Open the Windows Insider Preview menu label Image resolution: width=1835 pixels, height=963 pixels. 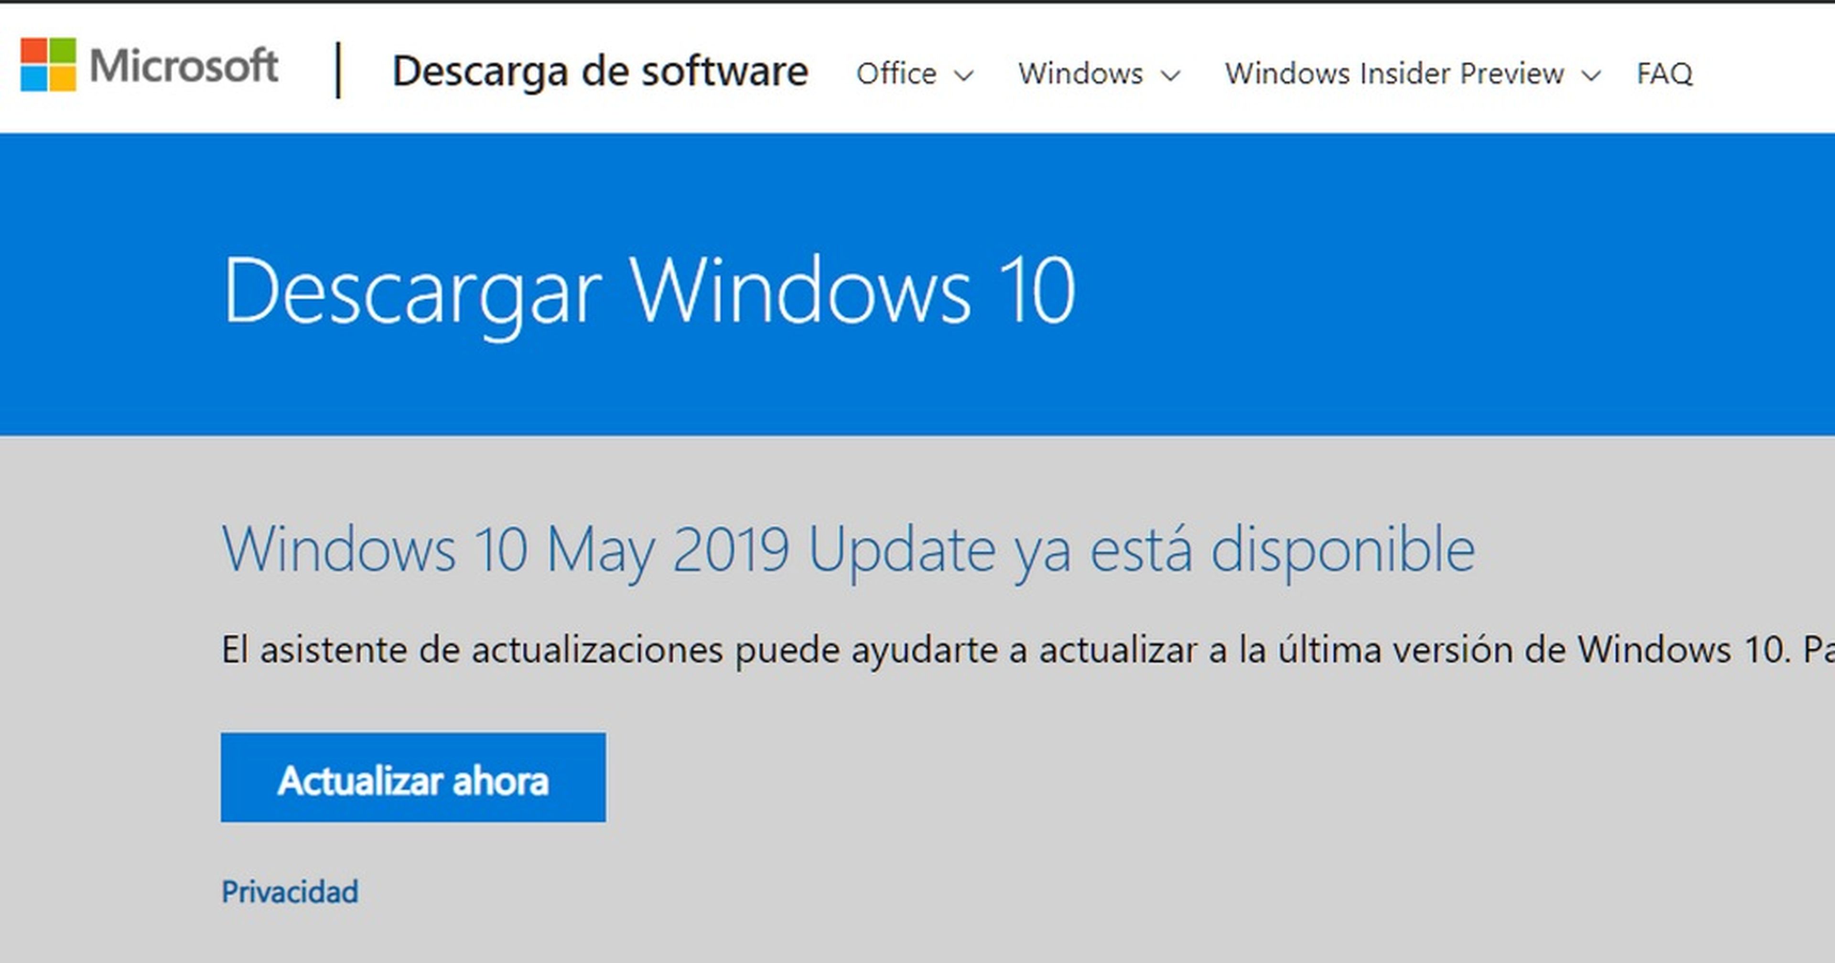coord(1394,74)
